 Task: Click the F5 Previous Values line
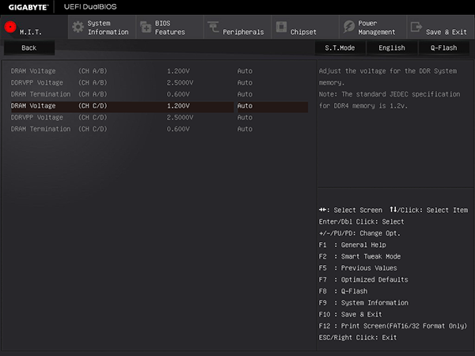point(358,268)
